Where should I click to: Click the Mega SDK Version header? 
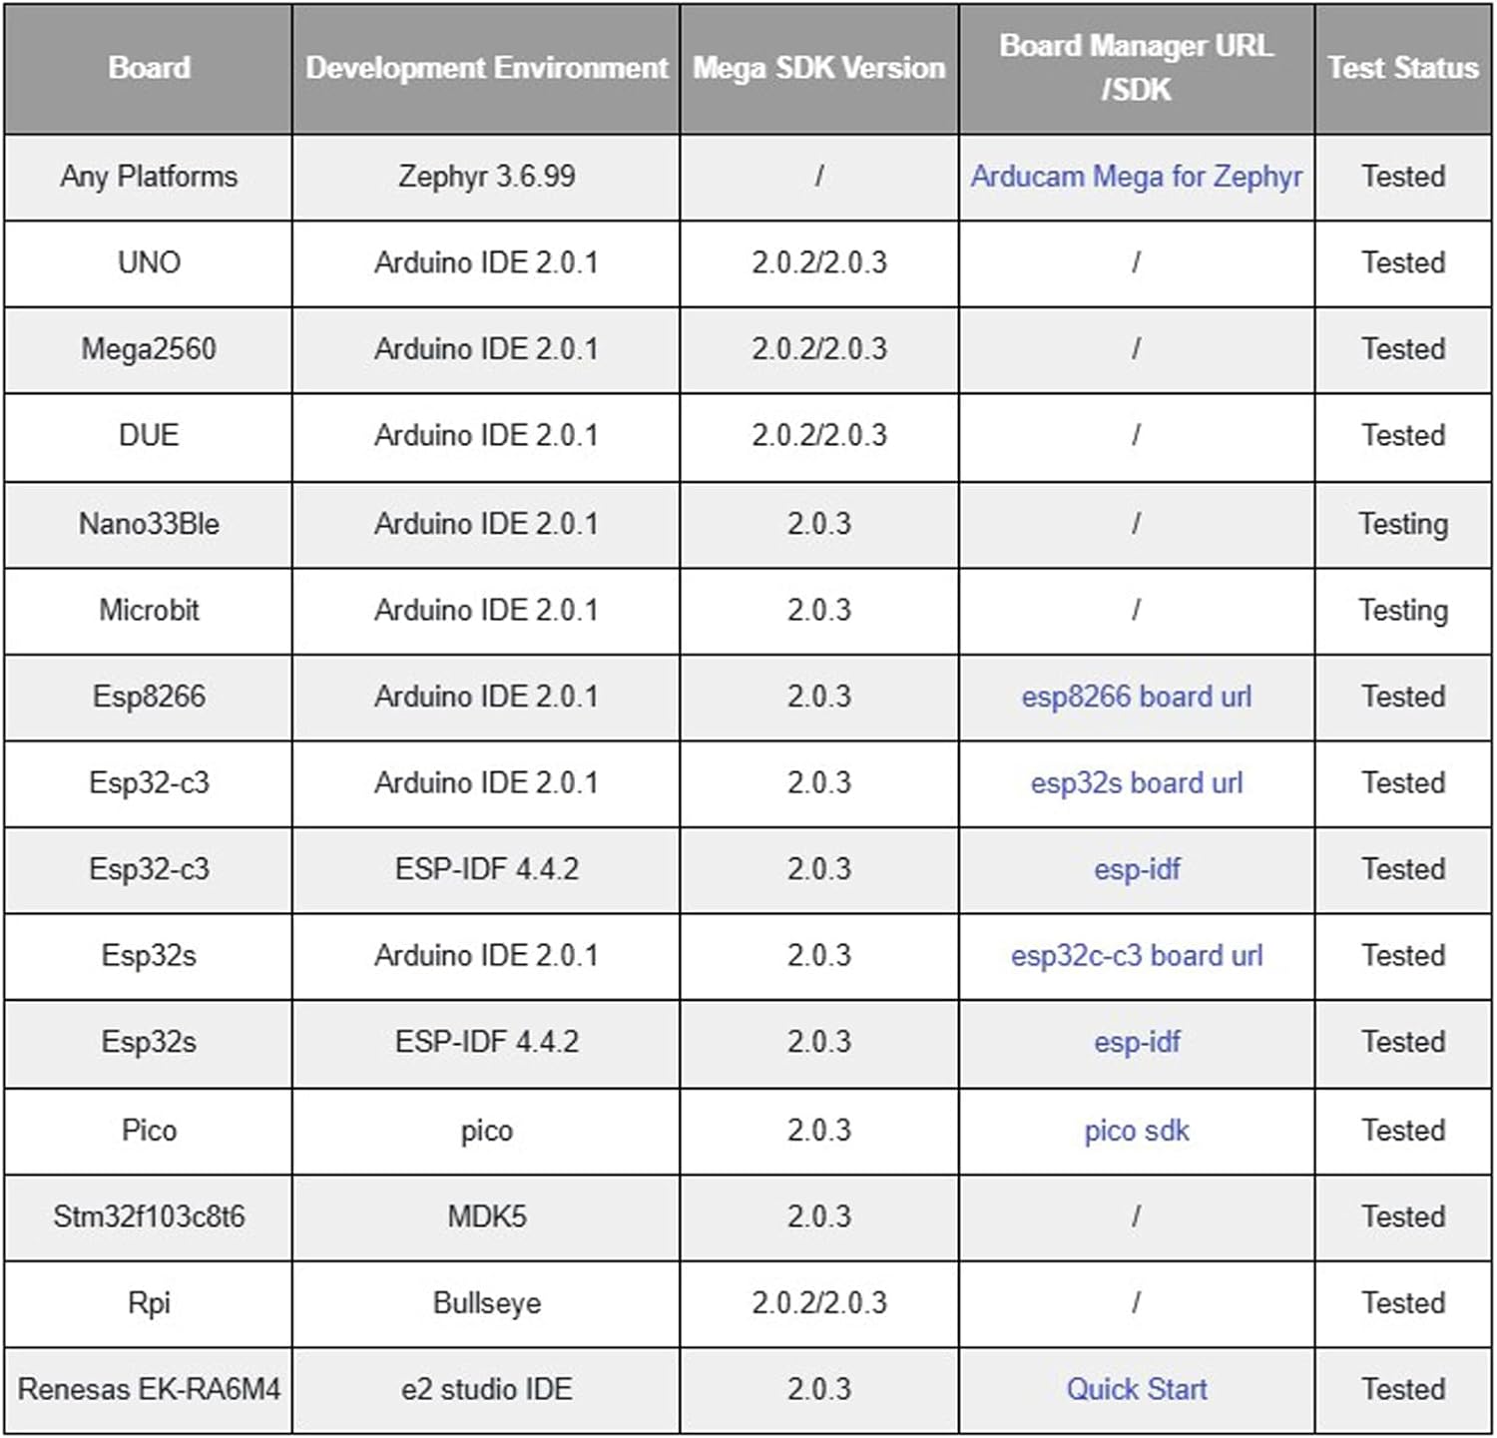pos(818,68)
